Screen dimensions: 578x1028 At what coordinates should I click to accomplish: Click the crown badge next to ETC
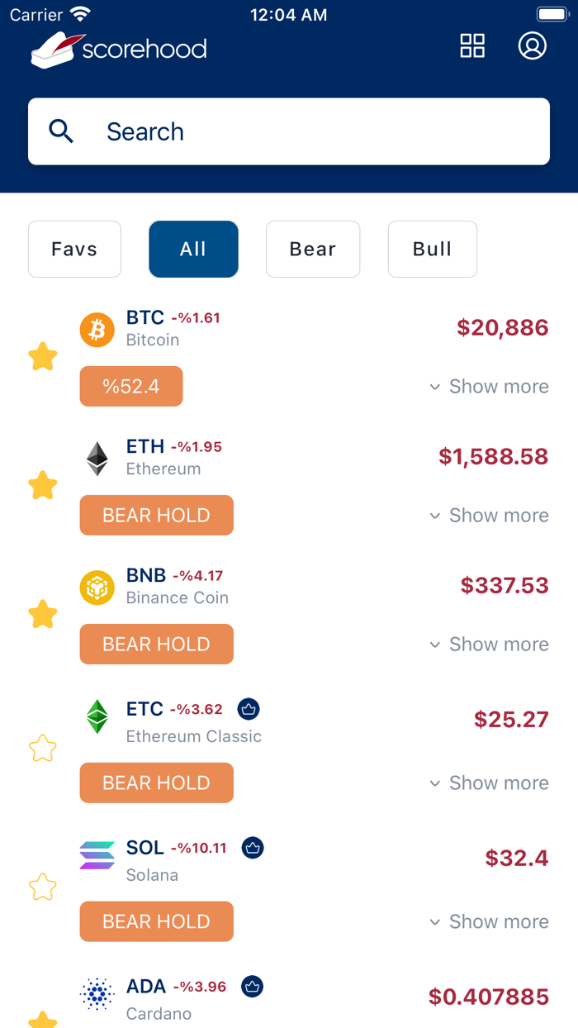pos(249,709)
